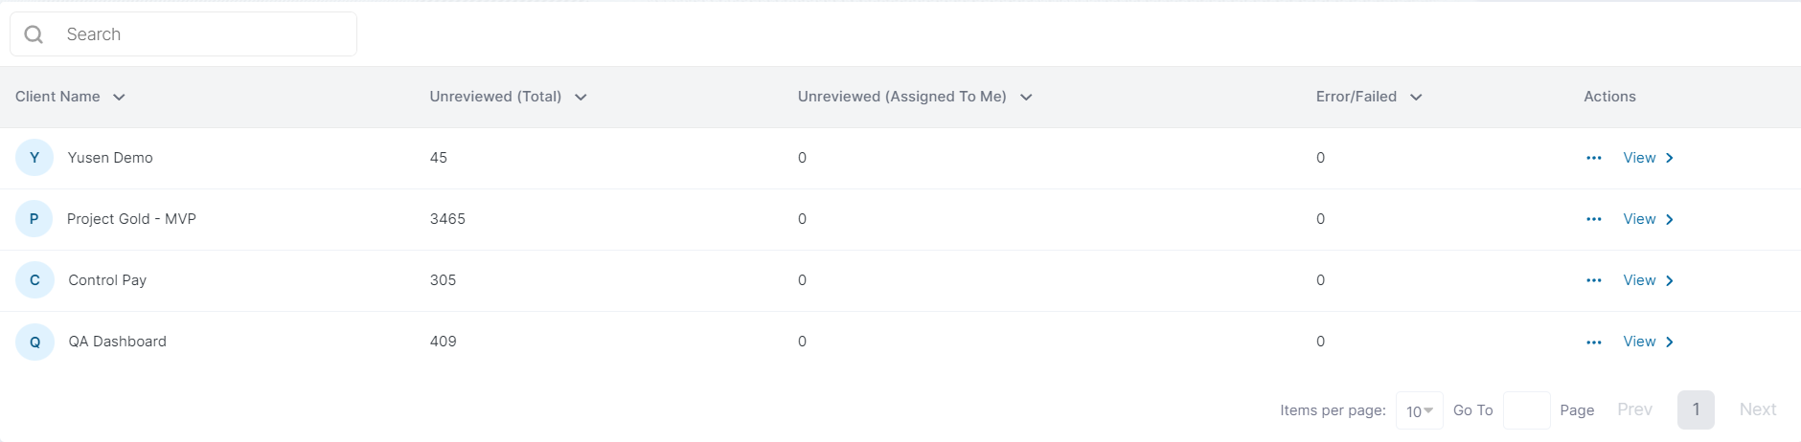Click the Yusen Demo avatar icon
The height and width of the screenshot is (442, 1801).
(34, 158)
